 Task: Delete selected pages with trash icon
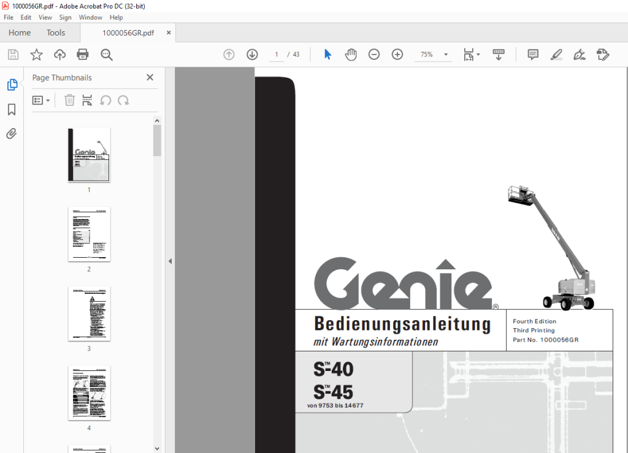click(x=69, y=100)
